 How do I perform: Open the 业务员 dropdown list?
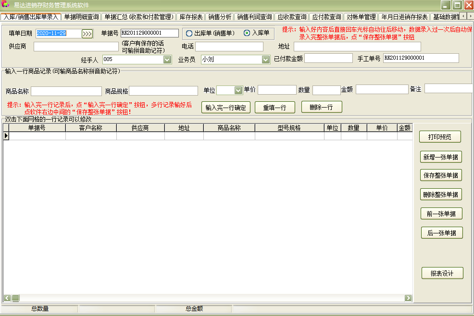pyautogui.click(x=265, y=60)
